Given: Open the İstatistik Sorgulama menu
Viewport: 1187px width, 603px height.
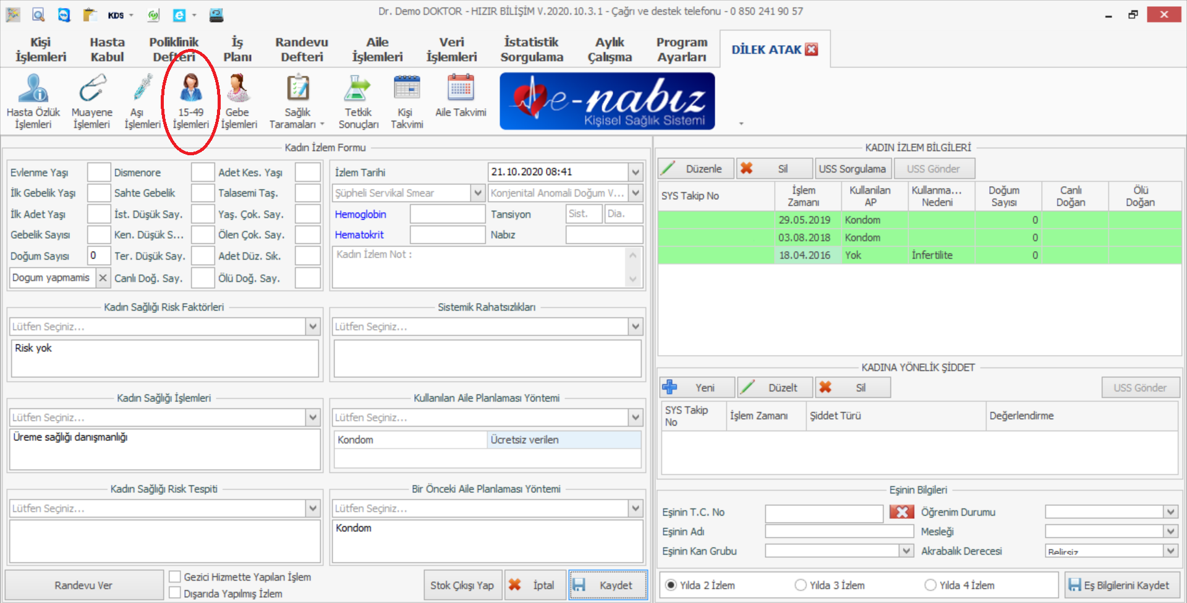Looking at the screenshot, I should coord(532,49).
